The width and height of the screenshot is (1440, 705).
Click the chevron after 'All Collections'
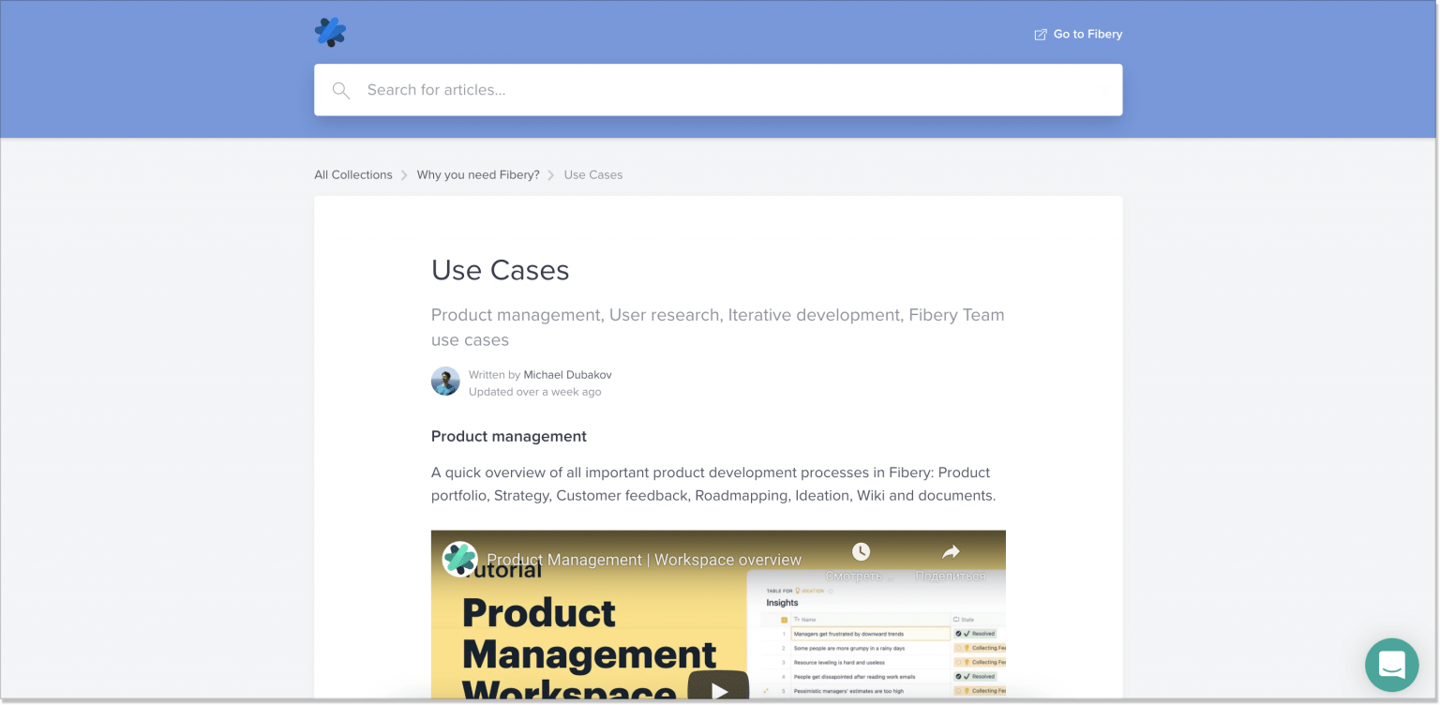coord(404,174)
